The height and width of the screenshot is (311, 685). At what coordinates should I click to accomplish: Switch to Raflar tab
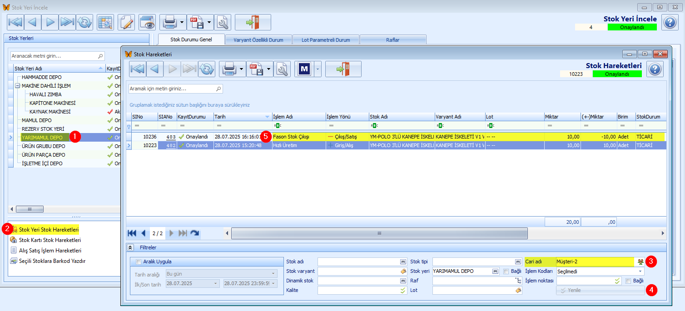(x=393, y=40)
